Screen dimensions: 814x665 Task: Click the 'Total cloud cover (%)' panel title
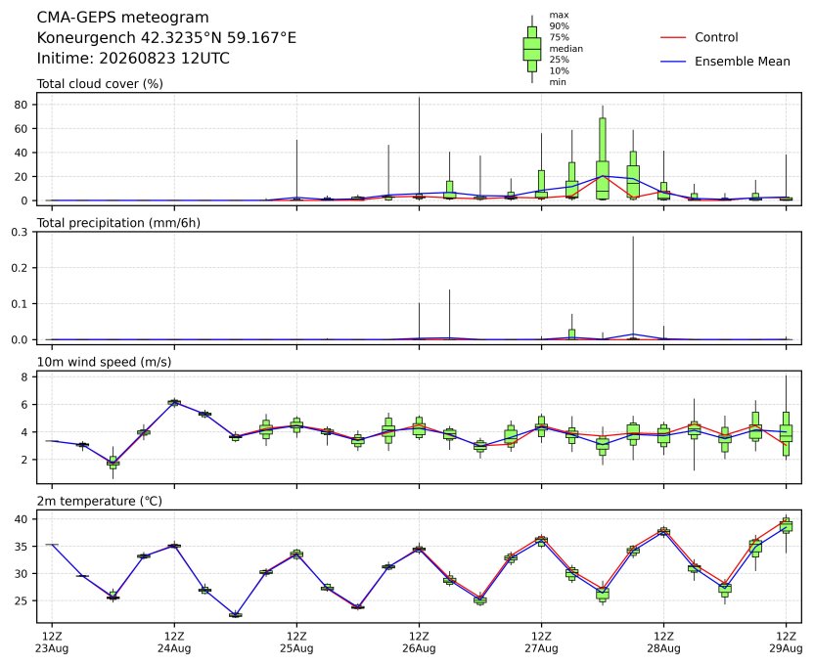tap(100, 84)
